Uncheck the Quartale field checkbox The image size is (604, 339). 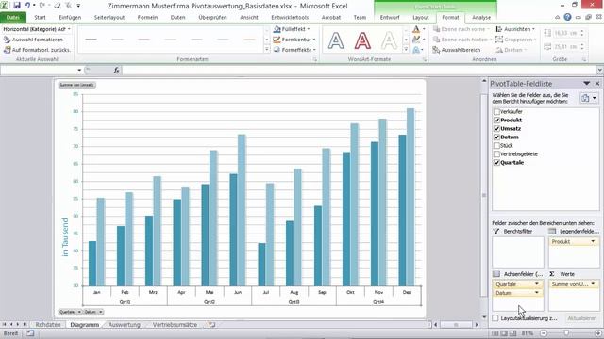pyautogui.click(x=496, y=163)
